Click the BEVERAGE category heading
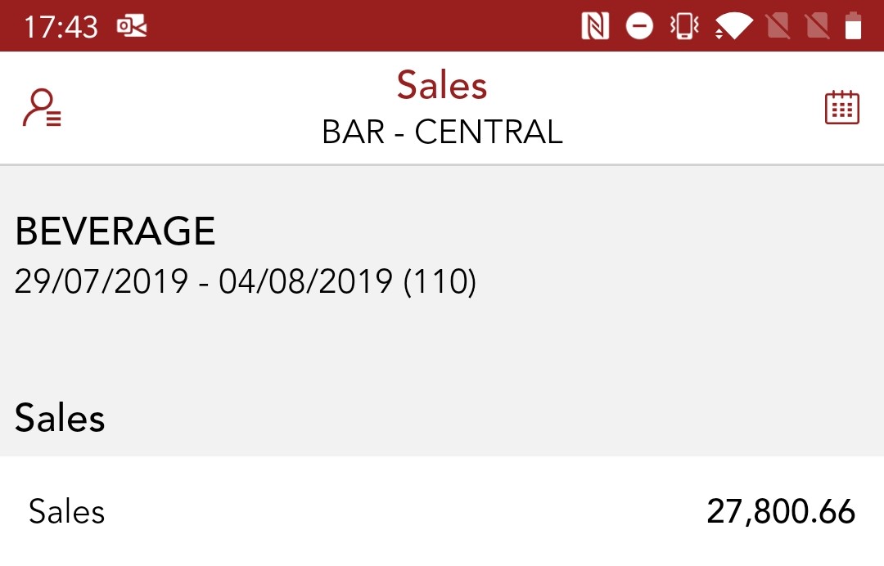884x566 pixels. click(x=115, y=231)
